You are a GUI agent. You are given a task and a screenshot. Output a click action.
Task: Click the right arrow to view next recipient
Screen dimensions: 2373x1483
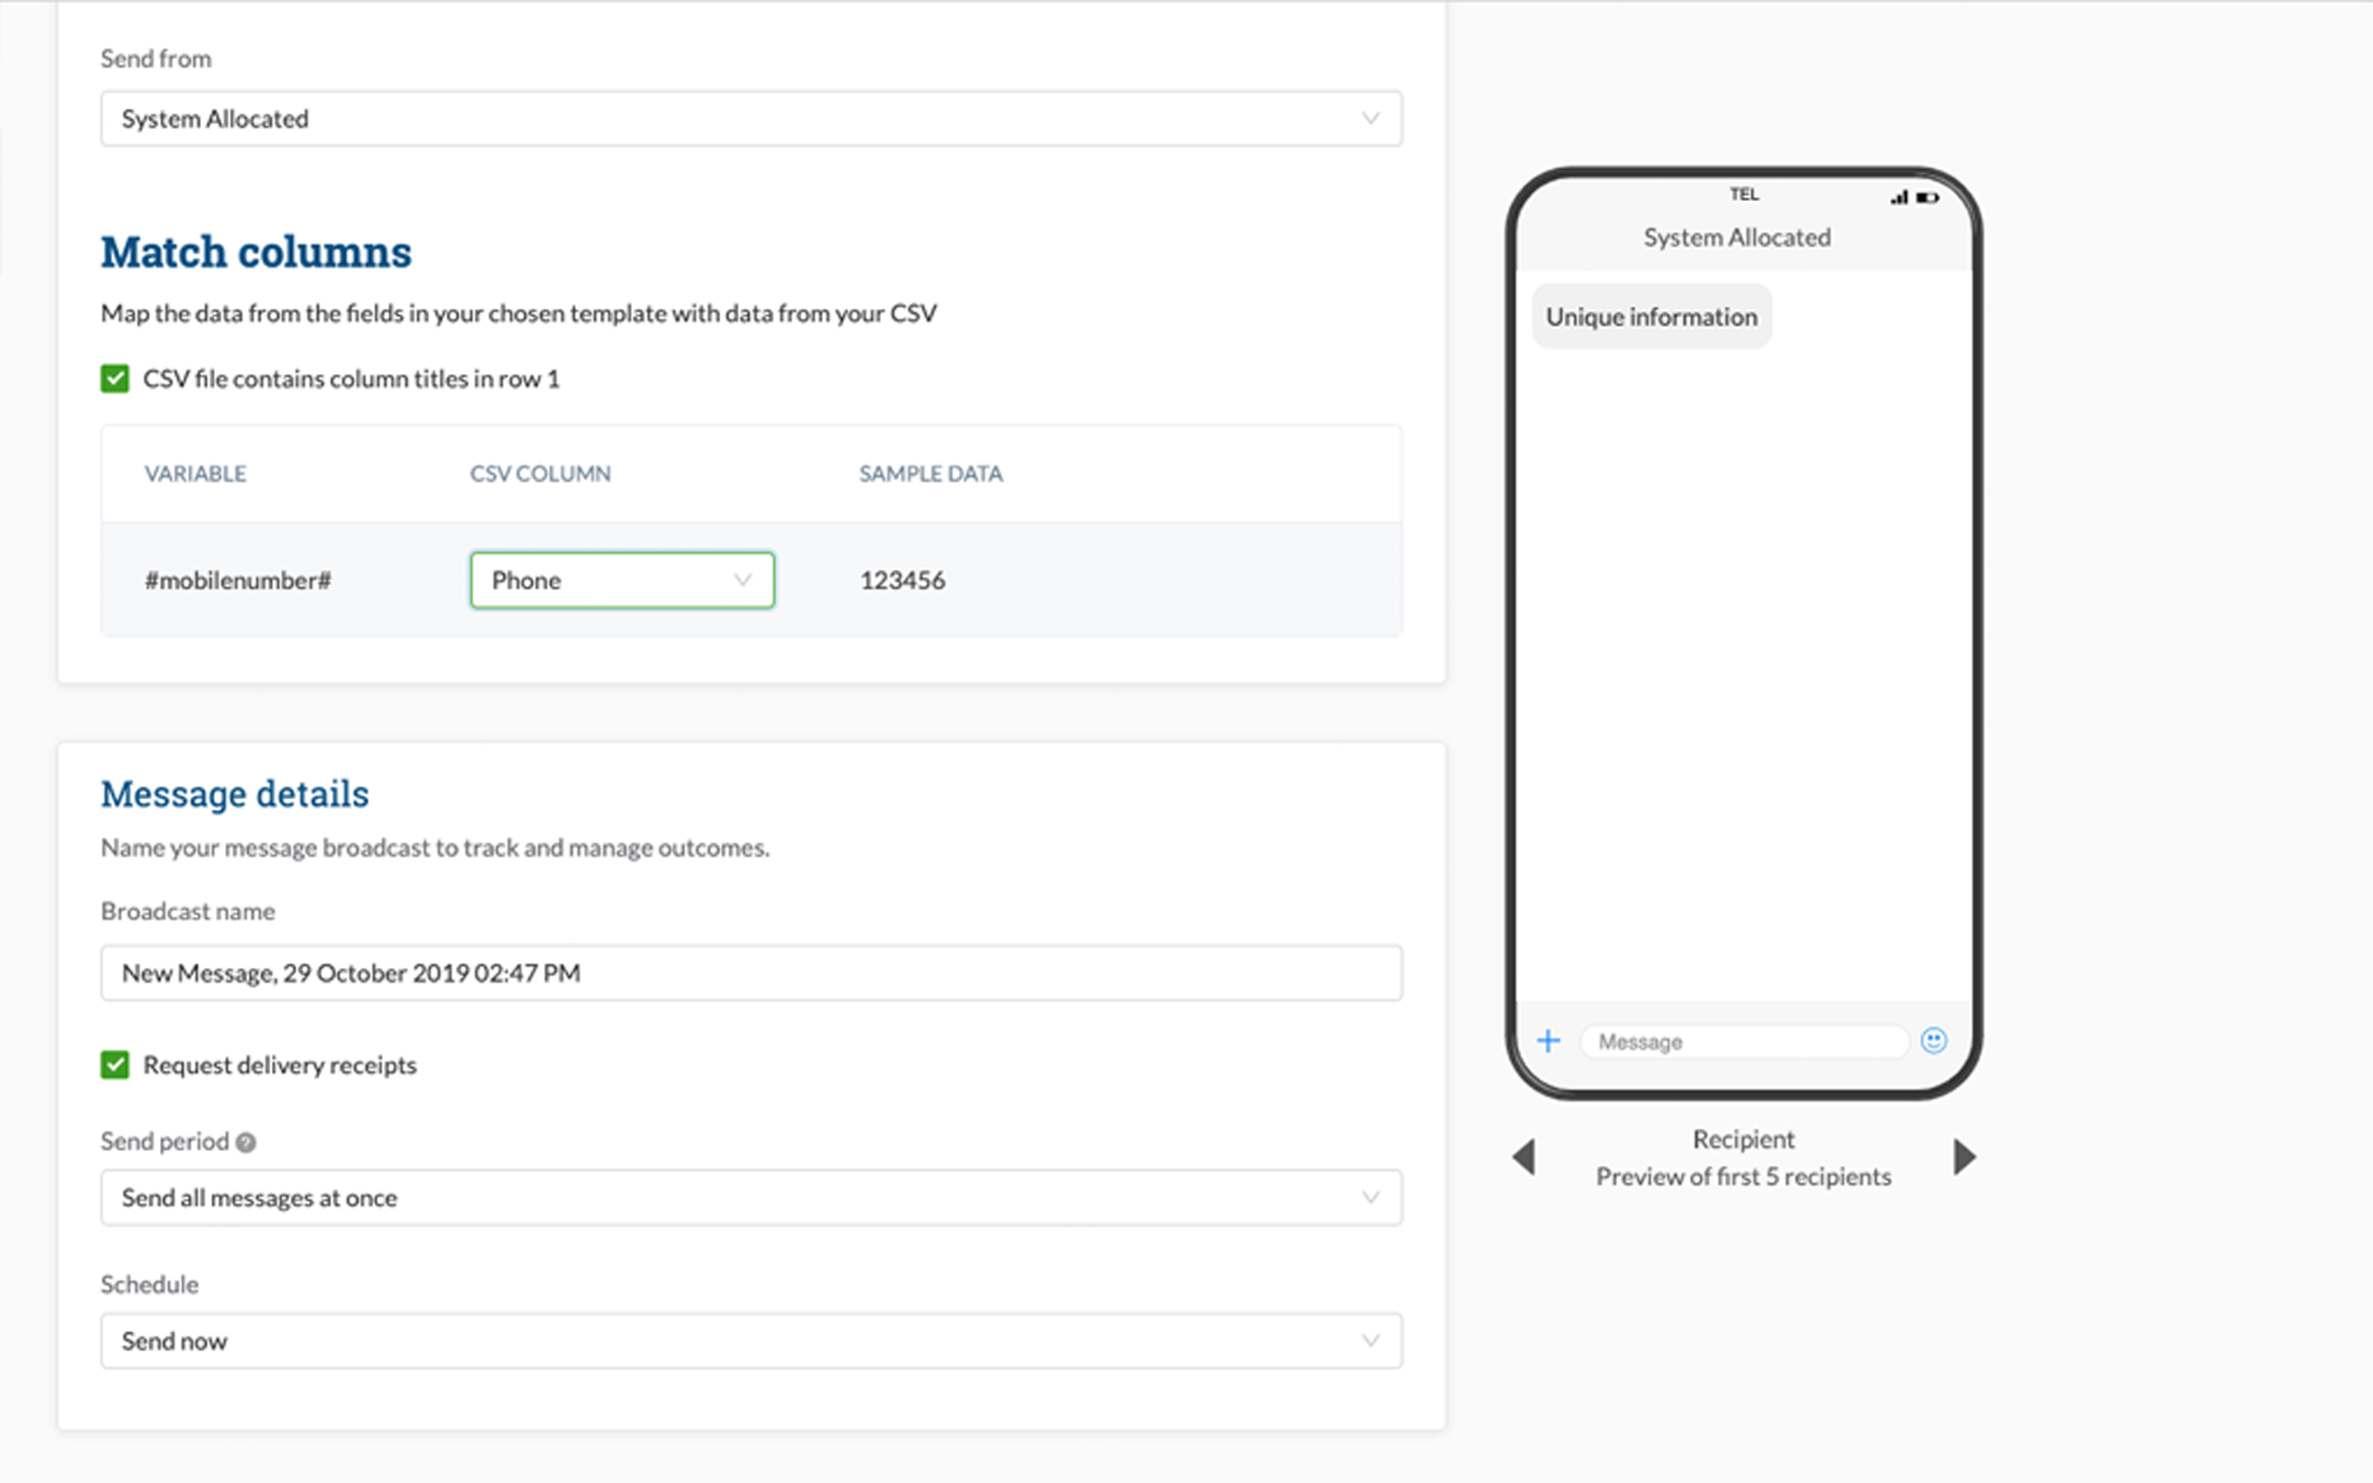click(1964, 1158)
